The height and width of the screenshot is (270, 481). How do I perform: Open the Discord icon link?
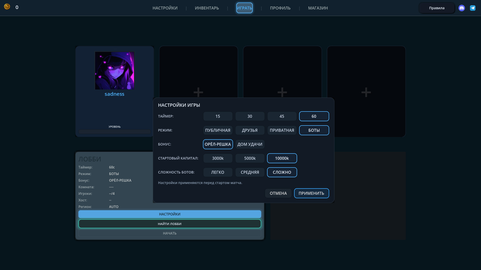[x=461, y=8]
